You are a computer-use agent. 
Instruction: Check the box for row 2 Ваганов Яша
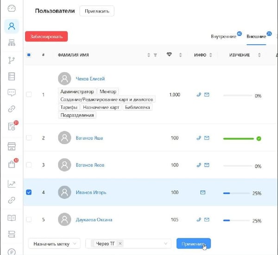(29, 138)
